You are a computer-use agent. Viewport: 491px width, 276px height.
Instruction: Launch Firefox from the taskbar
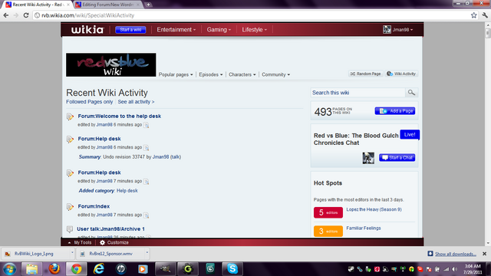54,269
